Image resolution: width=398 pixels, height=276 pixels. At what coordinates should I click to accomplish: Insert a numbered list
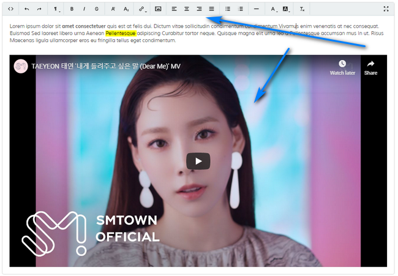[241, 9]
